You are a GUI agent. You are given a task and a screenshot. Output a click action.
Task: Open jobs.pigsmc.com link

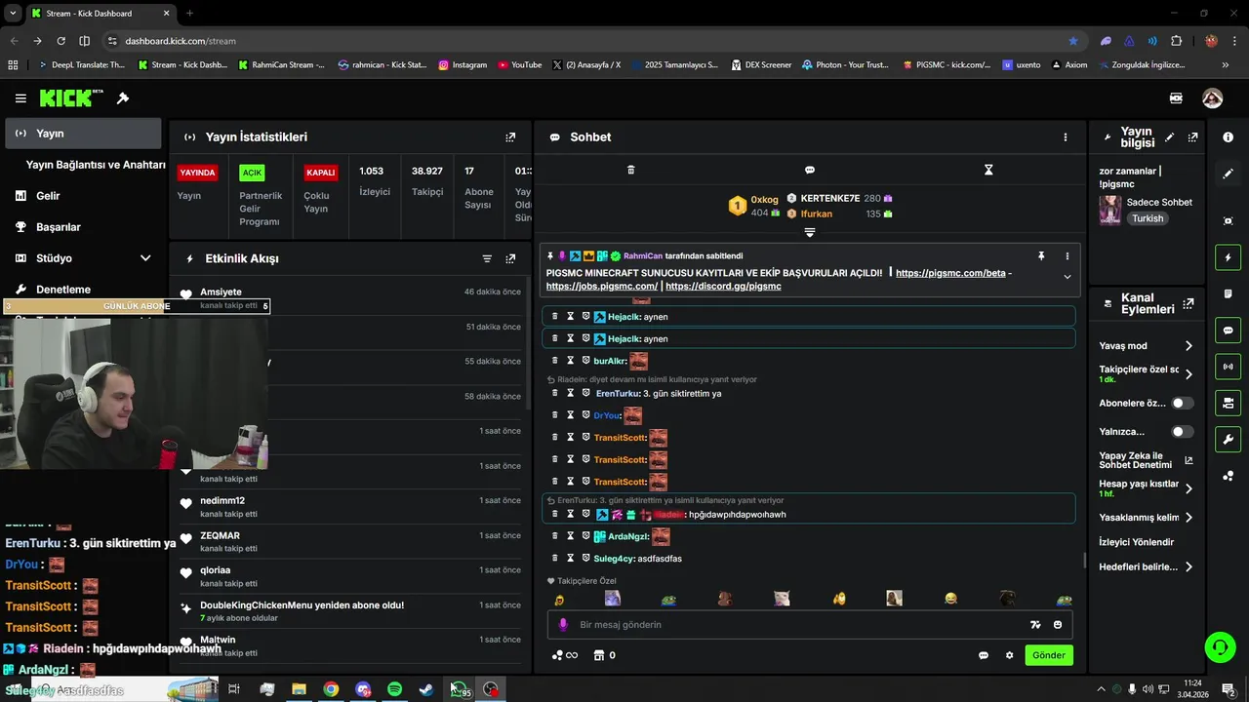coord(602,287)
